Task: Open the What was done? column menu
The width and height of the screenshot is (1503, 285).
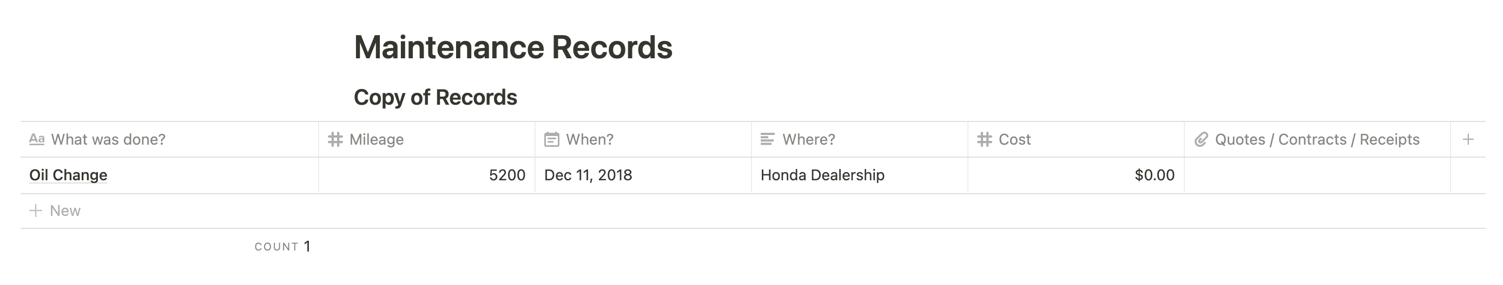Action: 169,139
